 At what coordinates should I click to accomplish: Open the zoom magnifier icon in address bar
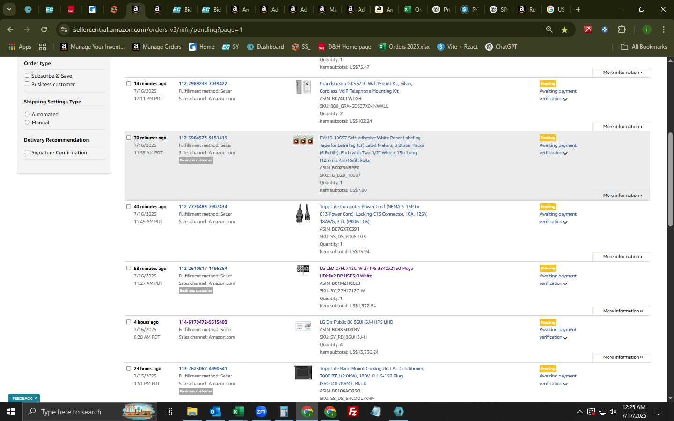pos(549,29)
